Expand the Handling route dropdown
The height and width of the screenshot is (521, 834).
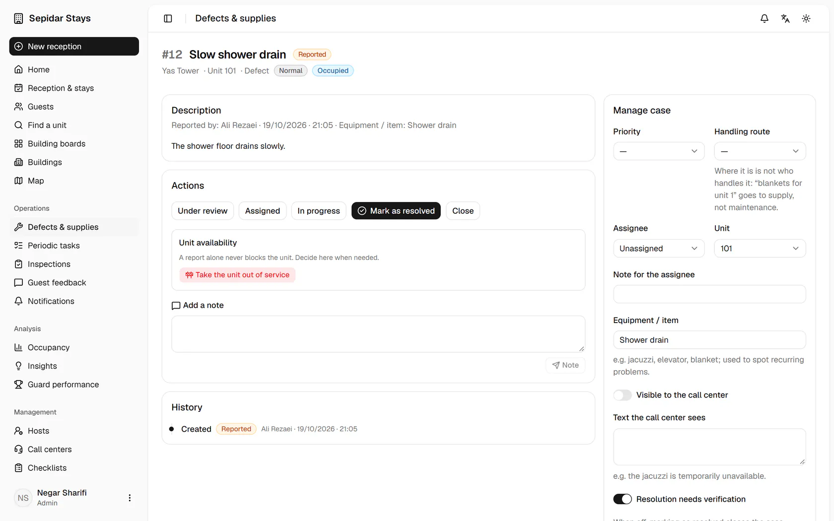click(x=760, y=151)
